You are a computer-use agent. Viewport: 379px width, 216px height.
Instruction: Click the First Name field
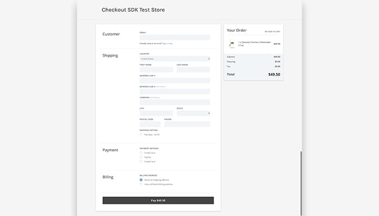click(x=156, y=70)
